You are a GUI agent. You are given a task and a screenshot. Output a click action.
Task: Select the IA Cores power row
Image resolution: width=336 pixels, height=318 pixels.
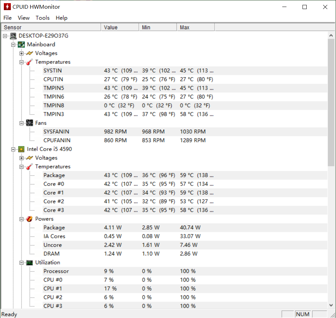coord(185,236)
